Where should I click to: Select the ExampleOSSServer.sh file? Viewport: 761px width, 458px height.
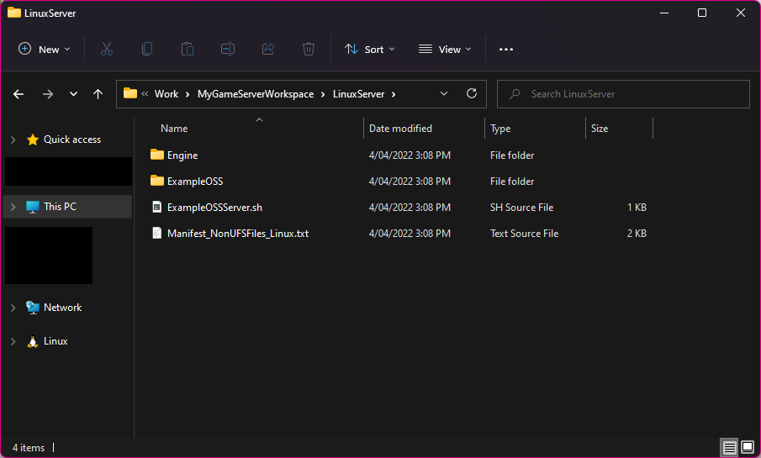pos(214,208)
